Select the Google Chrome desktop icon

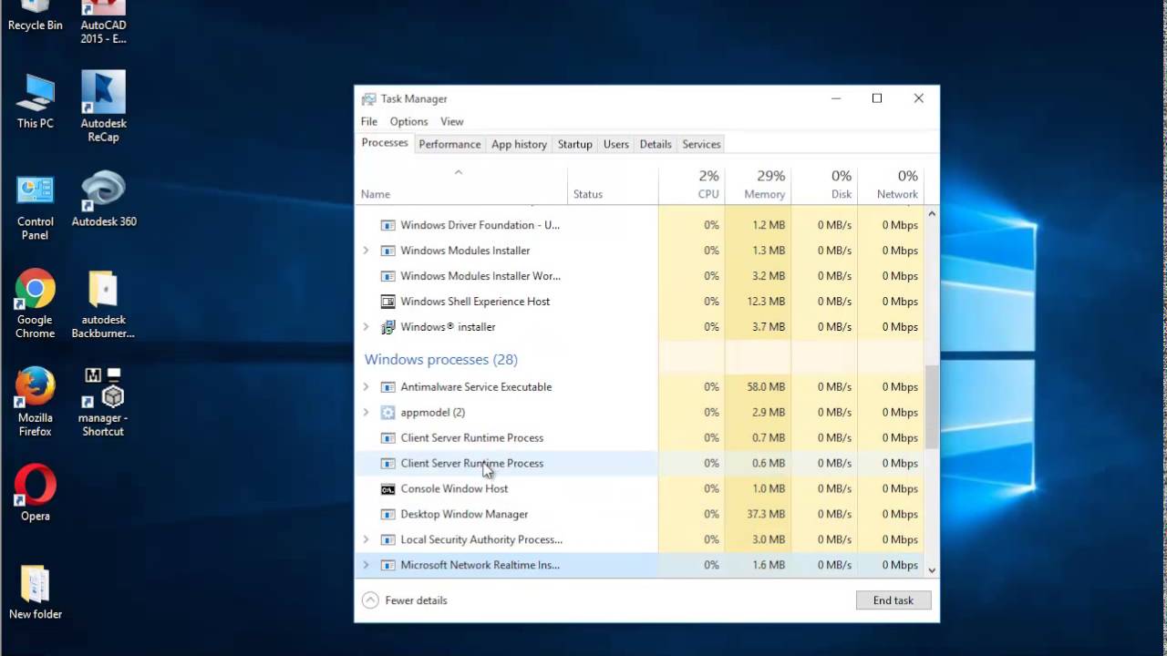[35, 304]
